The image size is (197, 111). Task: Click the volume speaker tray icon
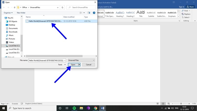pos(172,108)
